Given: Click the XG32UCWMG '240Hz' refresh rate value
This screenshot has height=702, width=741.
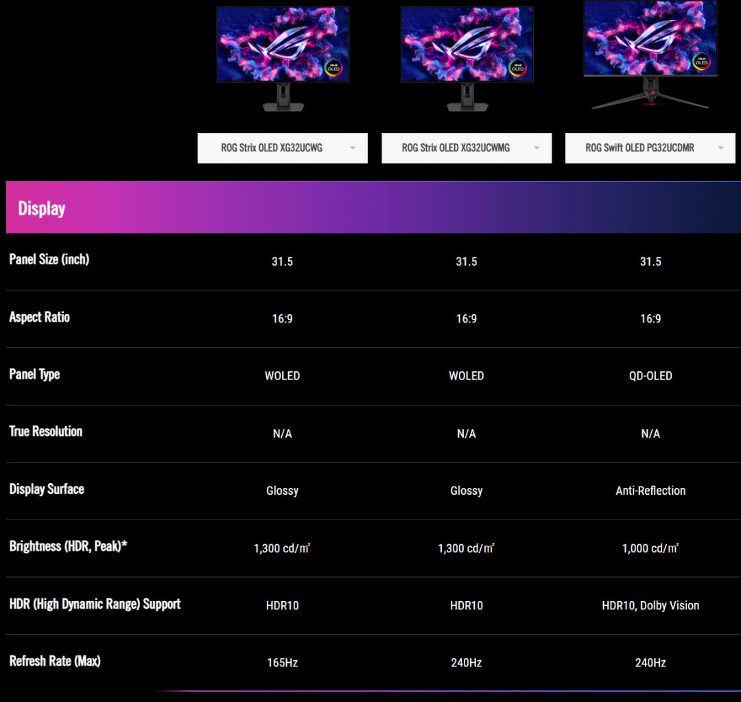Looking at the screenshot, I should click(467, 663).
